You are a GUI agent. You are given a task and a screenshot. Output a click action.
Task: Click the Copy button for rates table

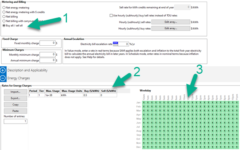pos(16,105)
